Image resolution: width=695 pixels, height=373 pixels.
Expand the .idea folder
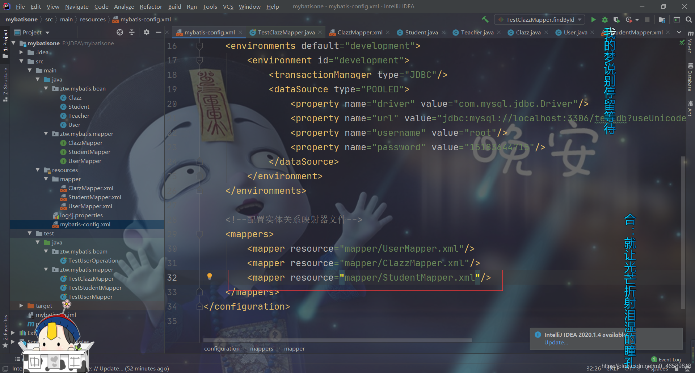click(21, 52)
